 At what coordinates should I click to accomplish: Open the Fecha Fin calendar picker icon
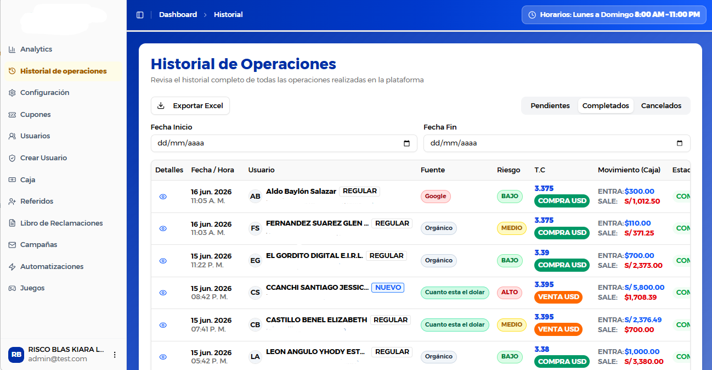[x=680, y=143]
